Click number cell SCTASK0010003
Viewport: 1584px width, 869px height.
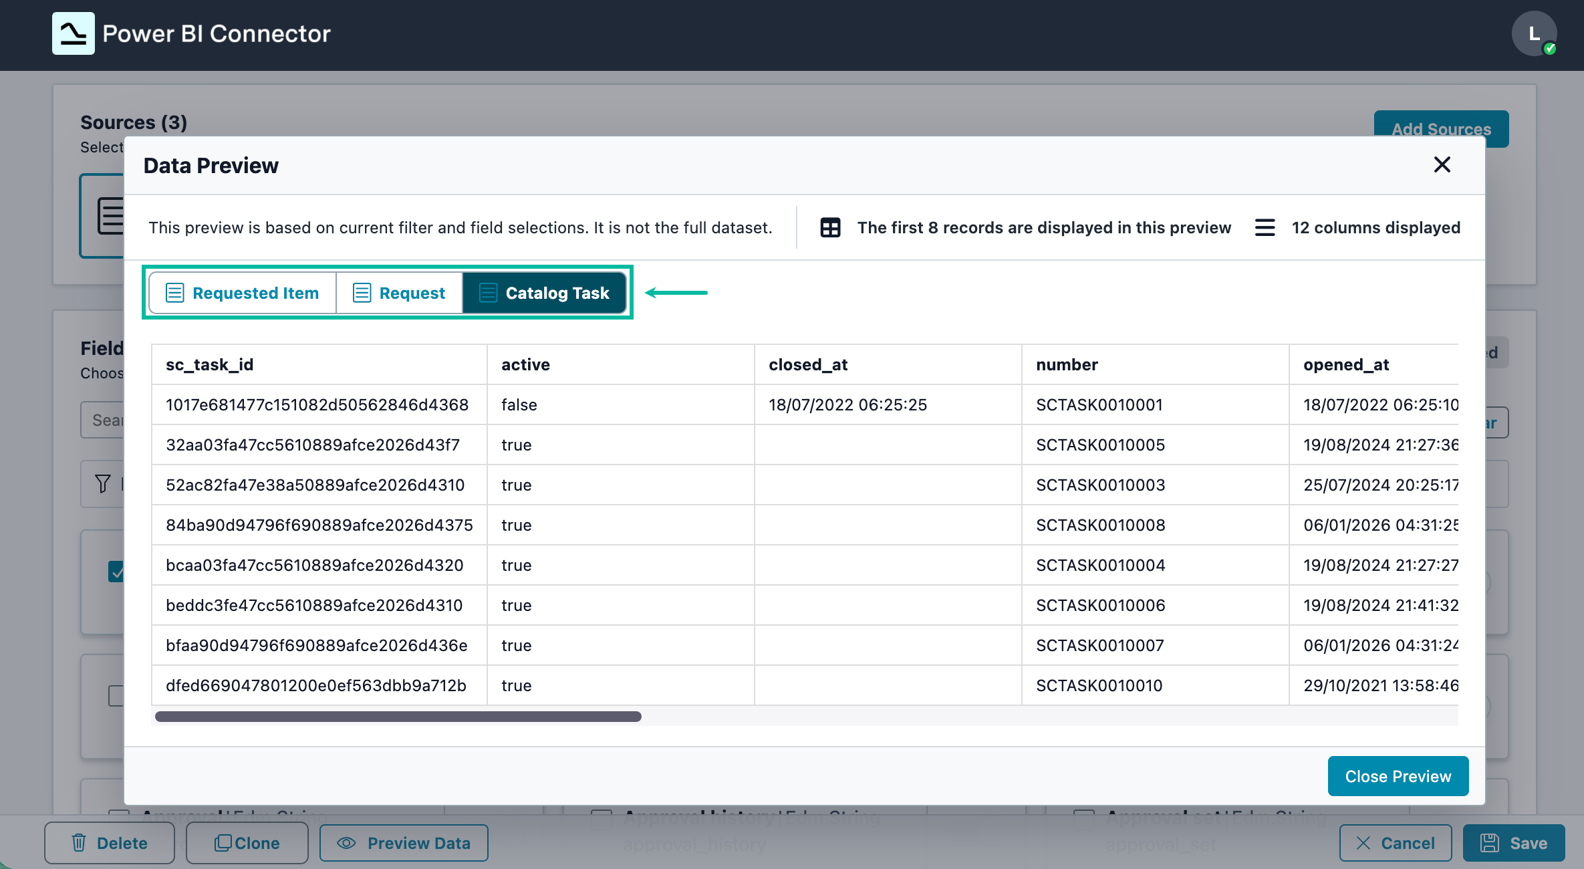1155,485
